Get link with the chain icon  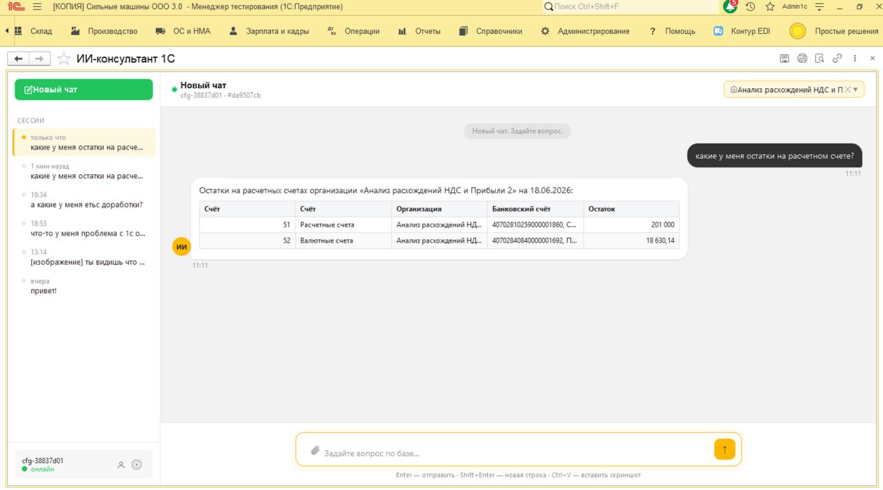[x=837, y=59]
